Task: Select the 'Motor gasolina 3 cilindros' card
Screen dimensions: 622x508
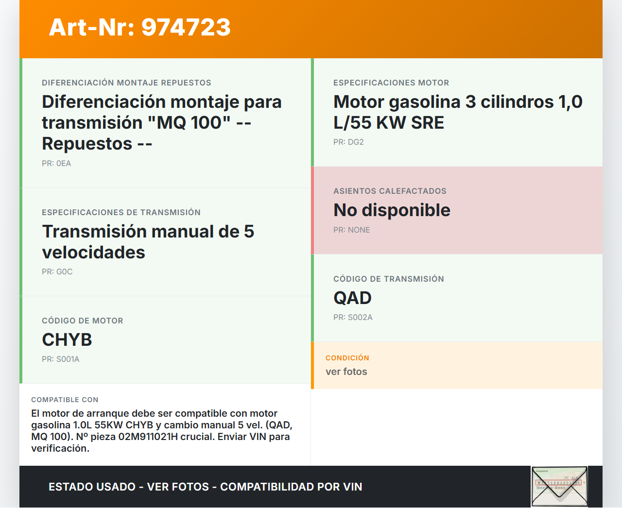Action: pos(457,112)
